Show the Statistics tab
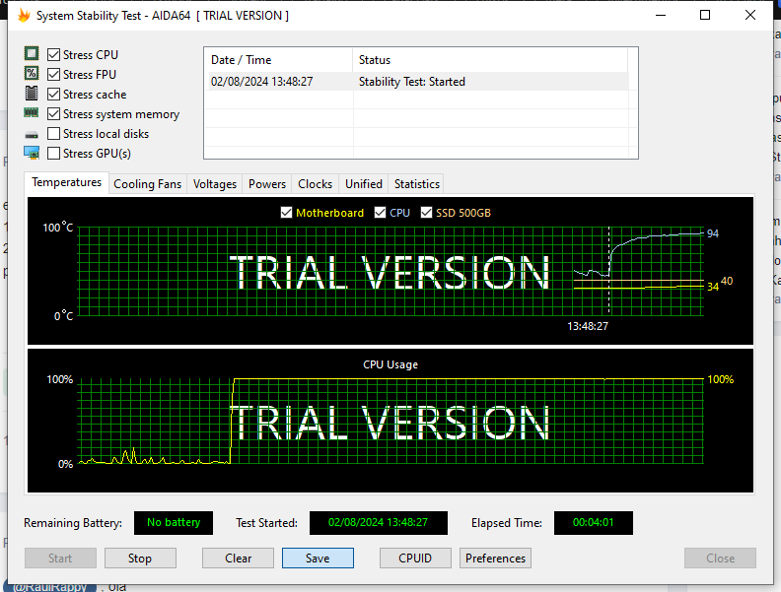The image size is (781, 592). (417, 184)
